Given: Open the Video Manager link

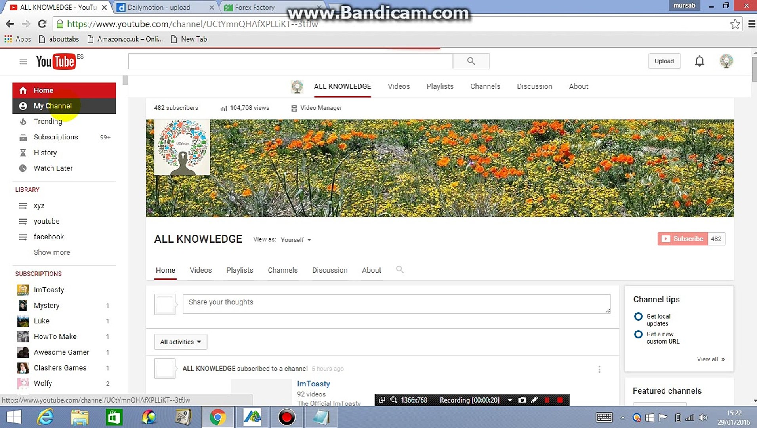Looking at the screenshot, I should pos(317,108).
